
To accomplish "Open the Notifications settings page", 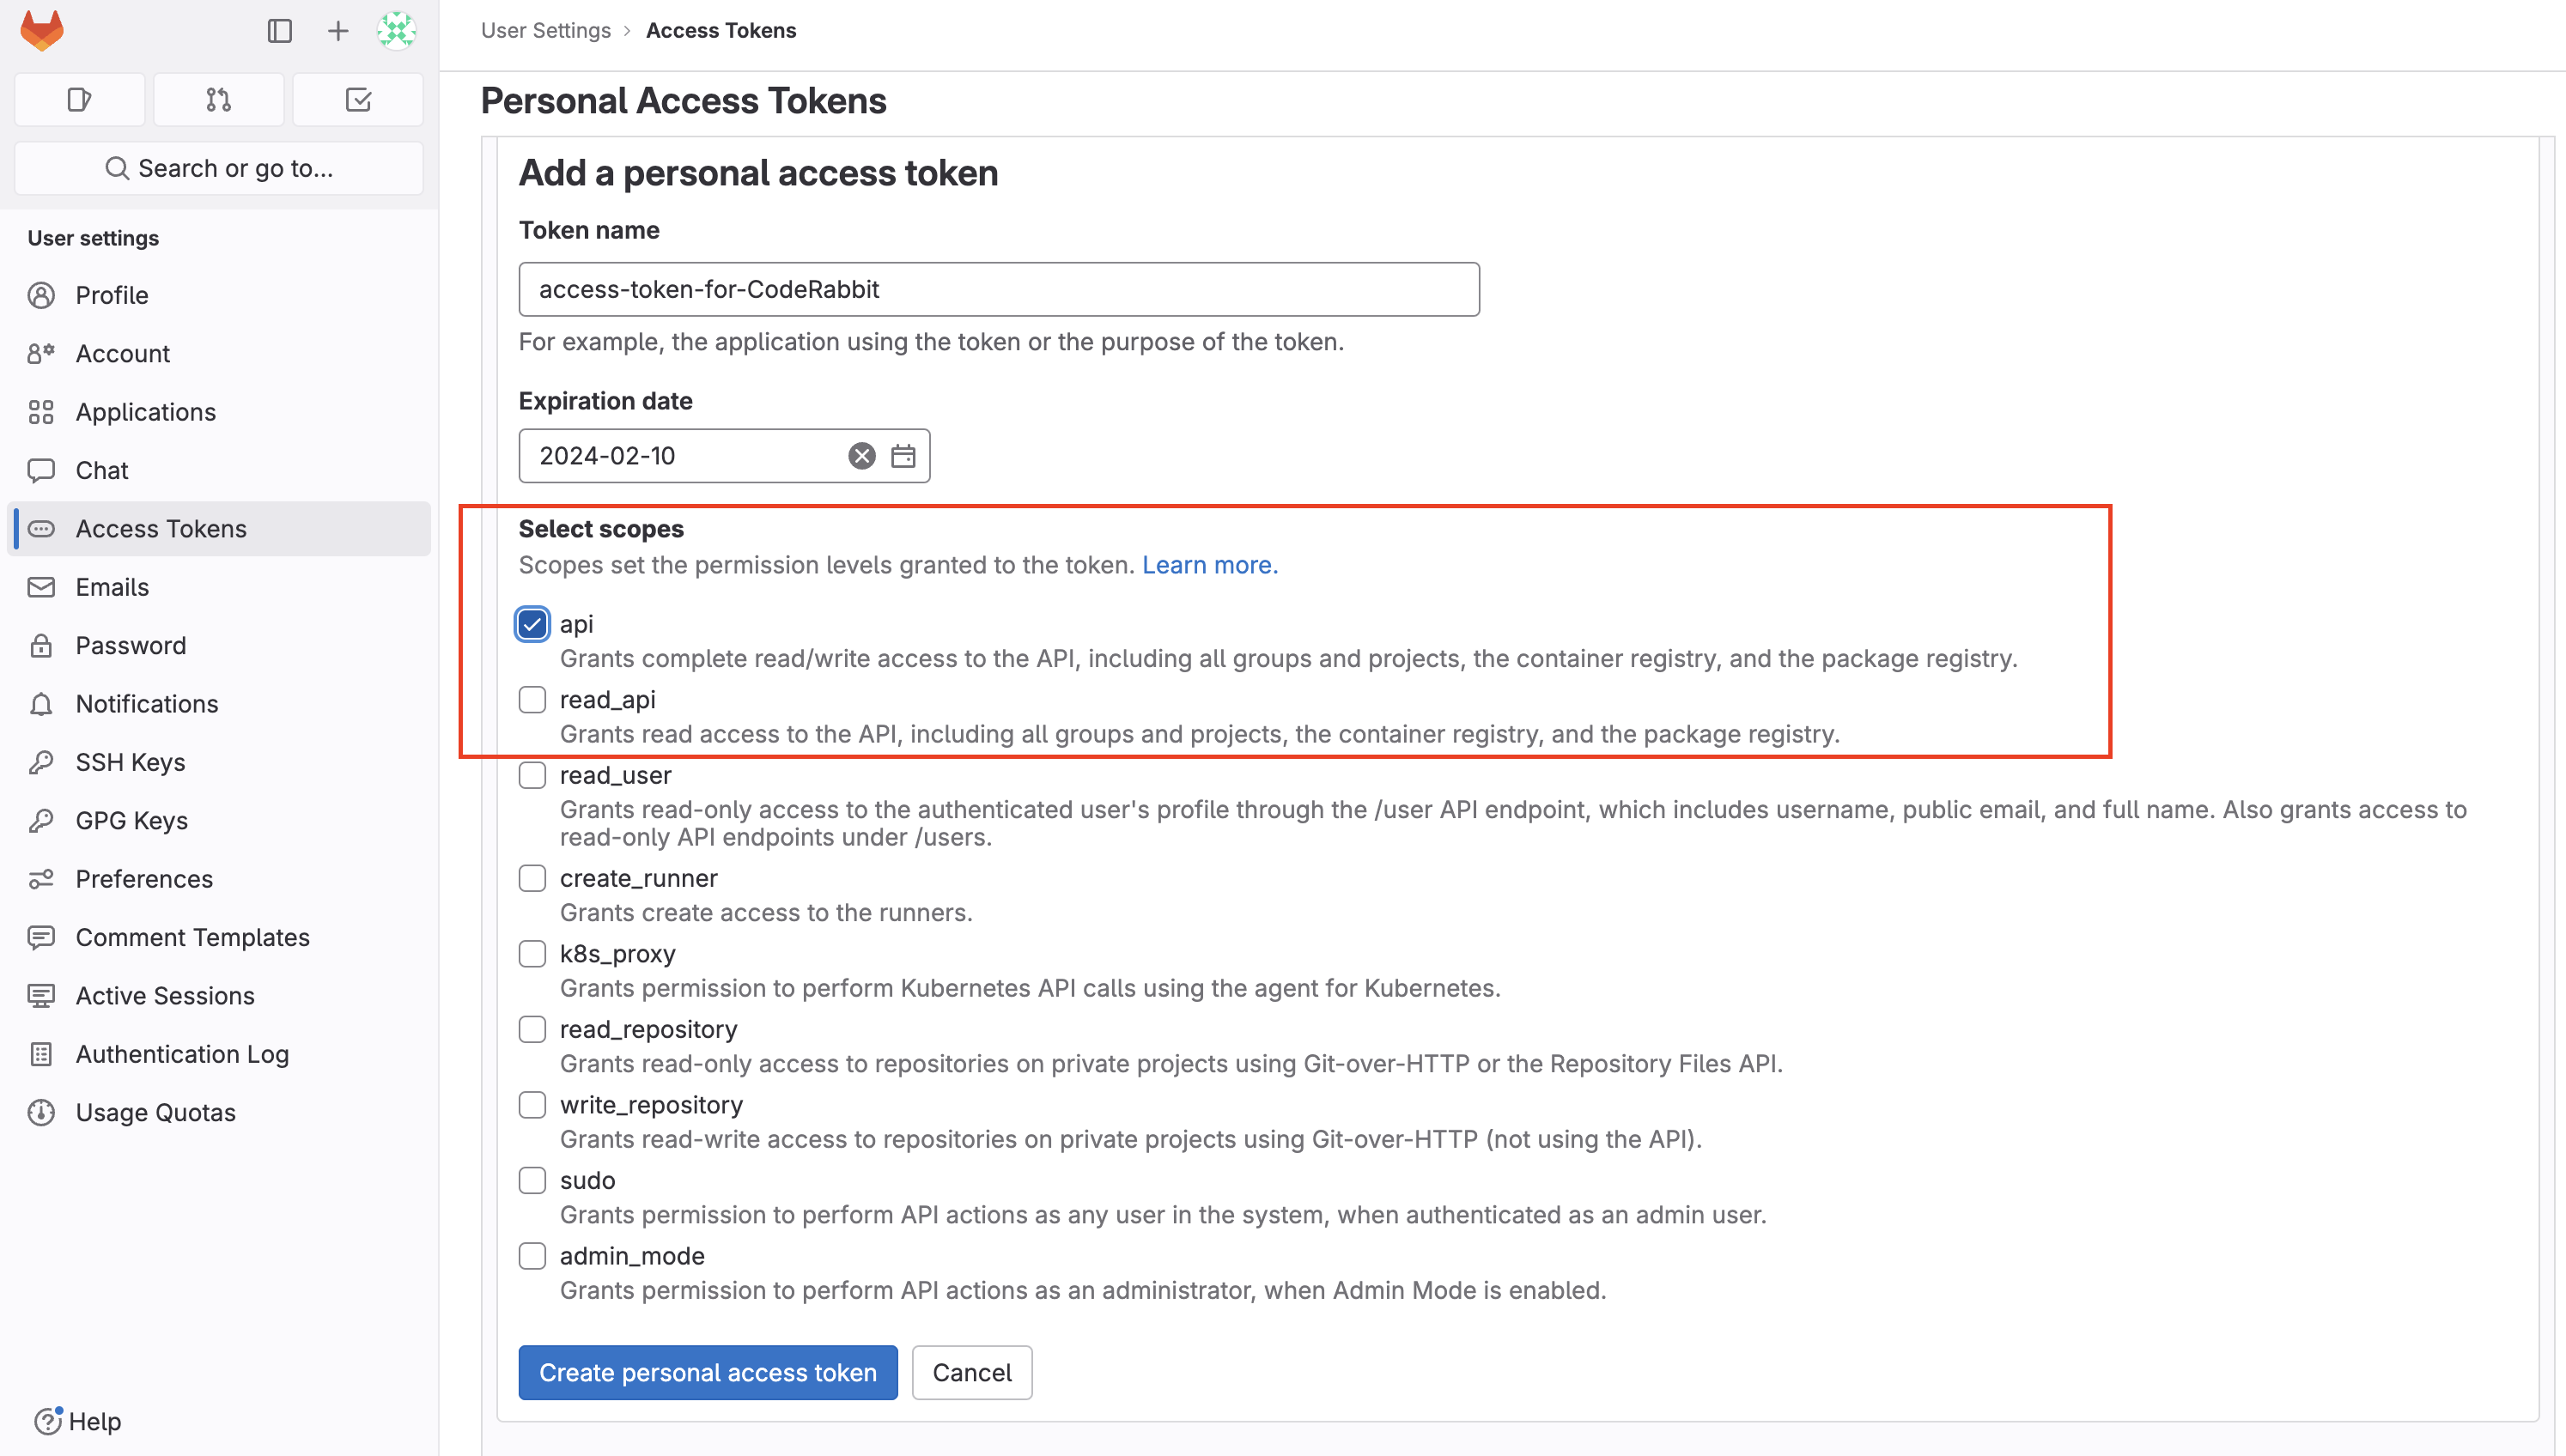I will (x=146, y=704).
